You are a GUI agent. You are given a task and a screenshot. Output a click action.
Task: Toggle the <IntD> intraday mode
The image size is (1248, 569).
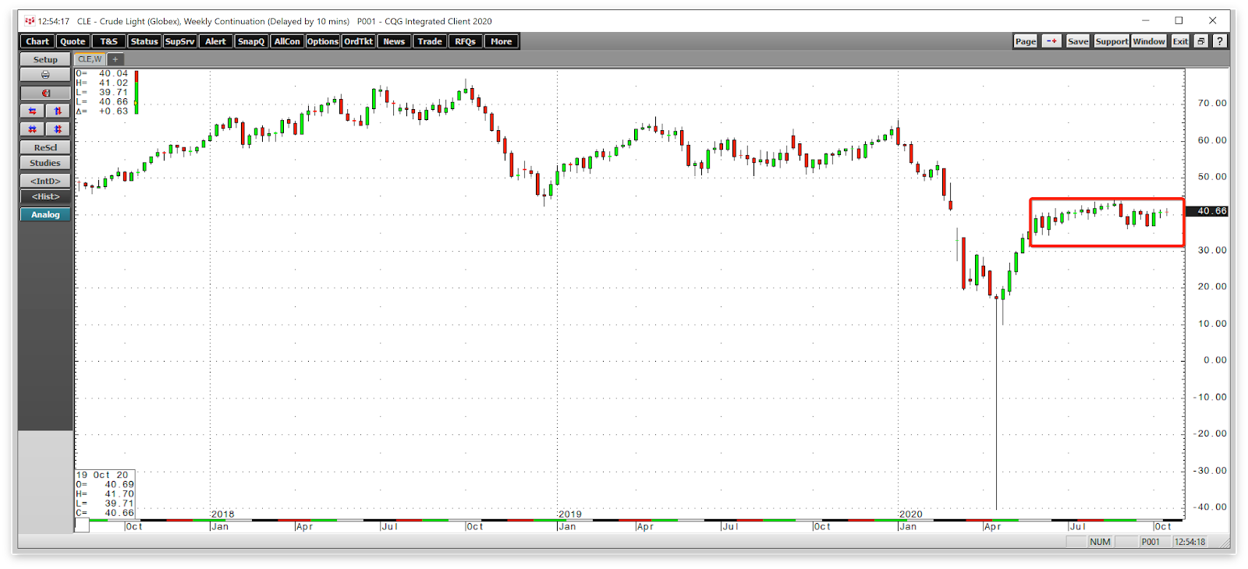45,181
